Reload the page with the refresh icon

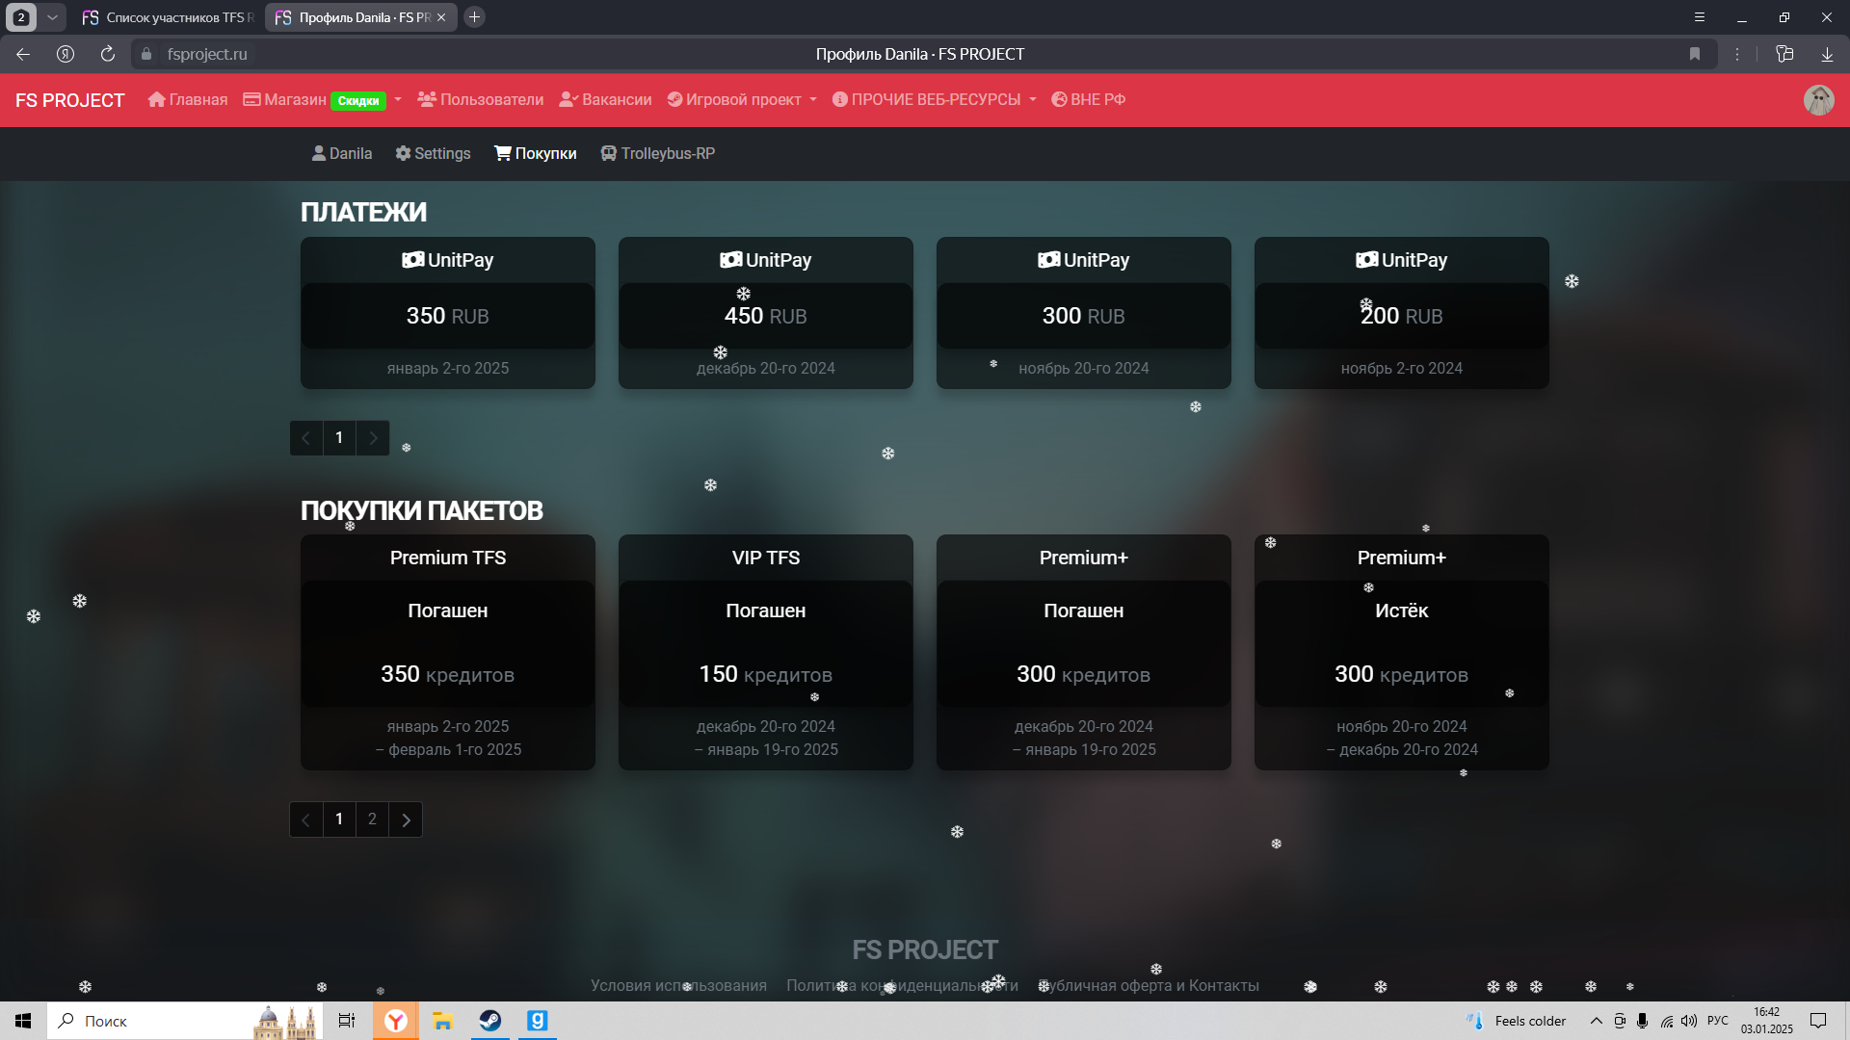click(108, 54)
